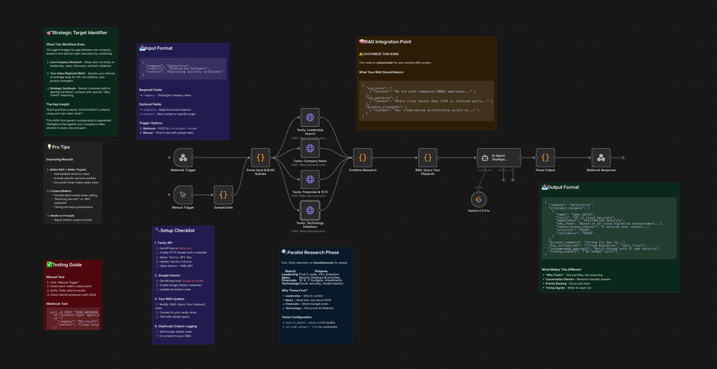Viewport: 717px width, 369px height.
Task: Click the AI Agent robot icon
Action: [485, 157]
